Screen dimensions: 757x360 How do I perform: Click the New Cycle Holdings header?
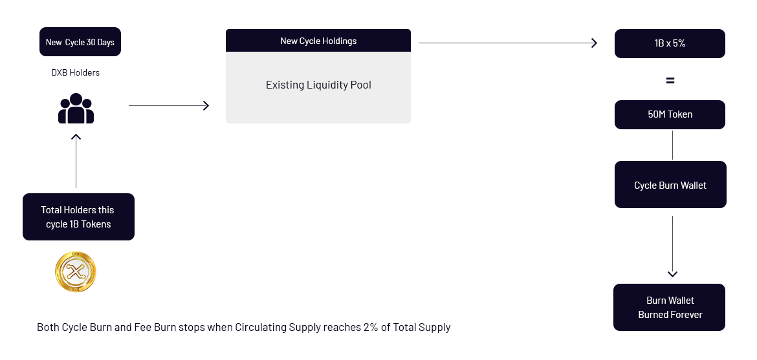point(318,41)
